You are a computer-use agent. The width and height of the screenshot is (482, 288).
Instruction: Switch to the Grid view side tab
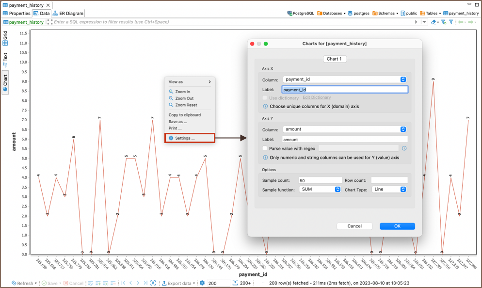[5, 38]
